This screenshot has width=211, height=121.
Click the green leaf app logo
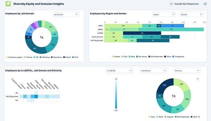(x=8, y=4)
